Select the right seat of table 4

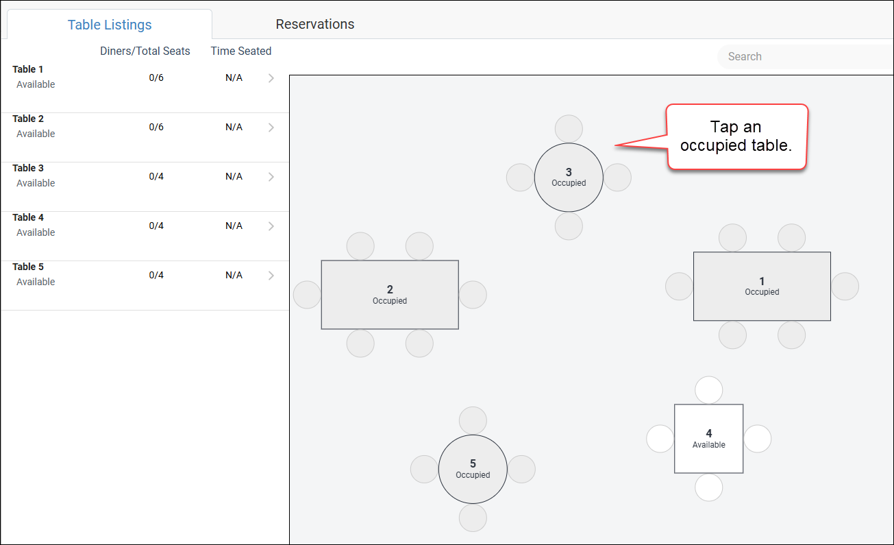click(758, 439)
